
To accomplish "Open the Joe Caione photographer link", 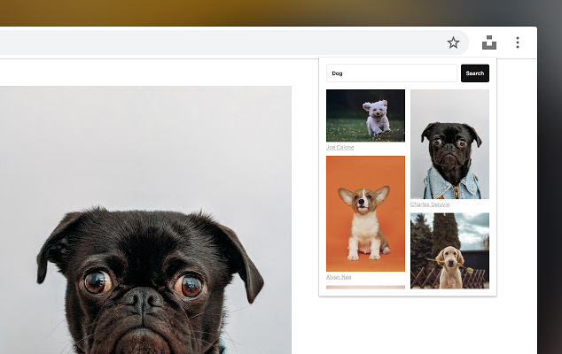I will [340, 147].
